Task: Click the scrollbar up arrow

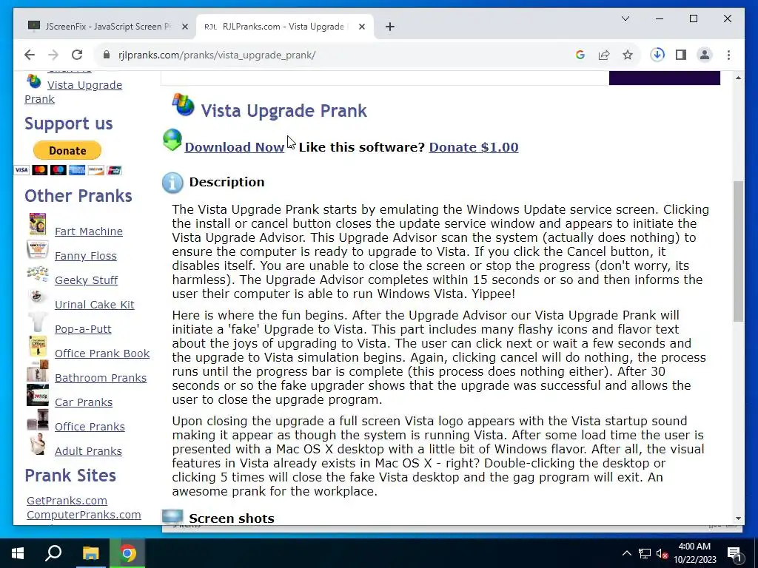Action: pos(738,78)
